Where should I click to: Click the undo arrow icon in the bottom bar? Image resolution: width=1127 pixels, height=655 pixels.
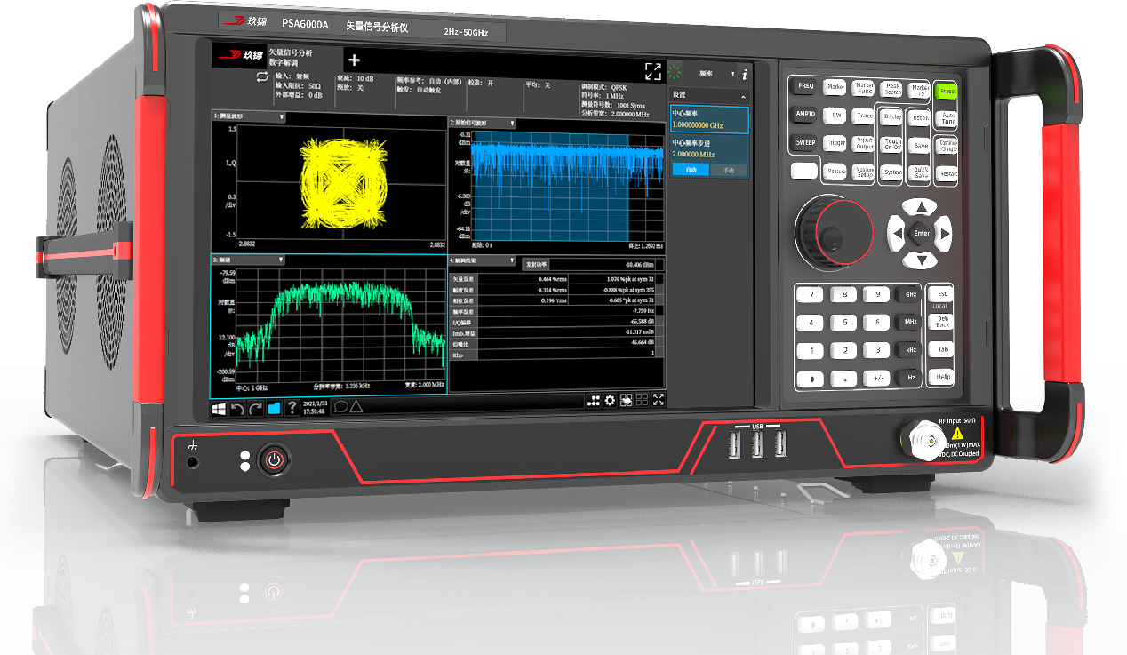(237, 408)
